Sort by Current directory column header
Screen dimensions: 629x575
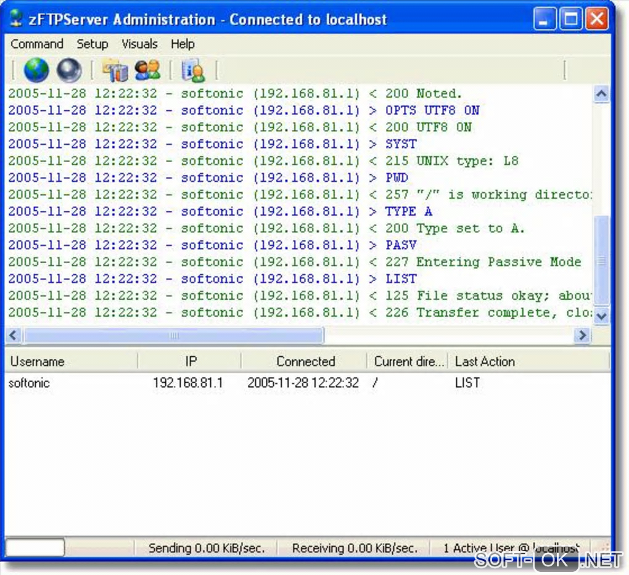[408, 361]
